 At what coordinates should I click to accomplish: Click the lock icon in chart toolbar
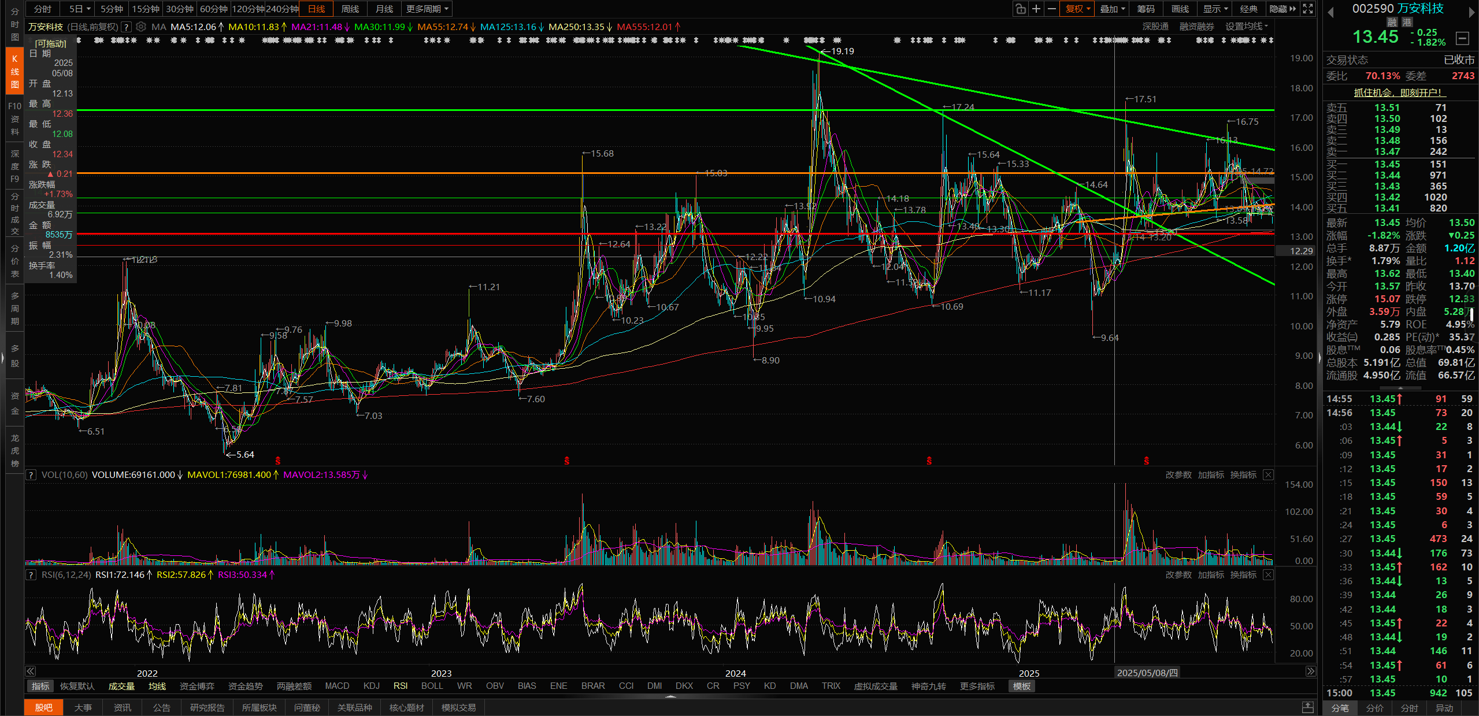[x=1021, y=9]
